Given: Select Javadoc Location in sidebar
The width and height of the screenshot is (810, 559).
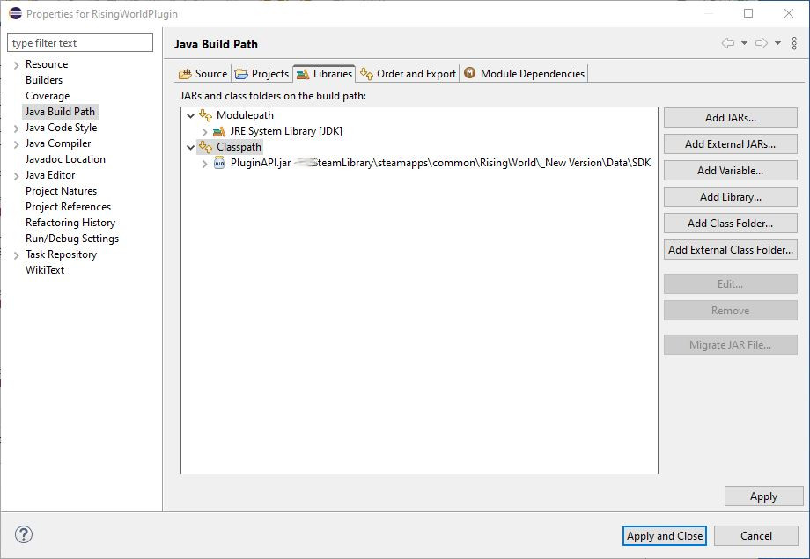Looking at the screenshot, I should [65, 159].
